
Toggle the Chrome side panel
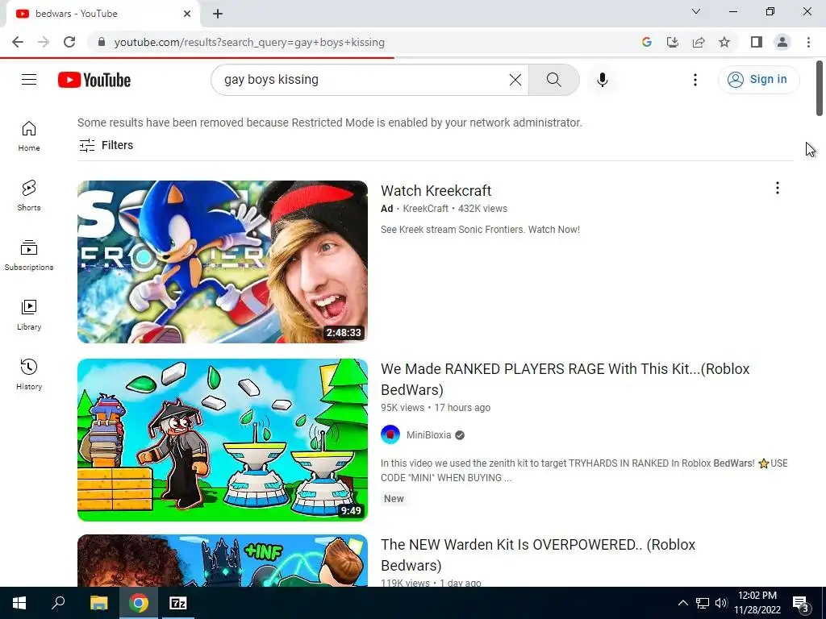757,42
